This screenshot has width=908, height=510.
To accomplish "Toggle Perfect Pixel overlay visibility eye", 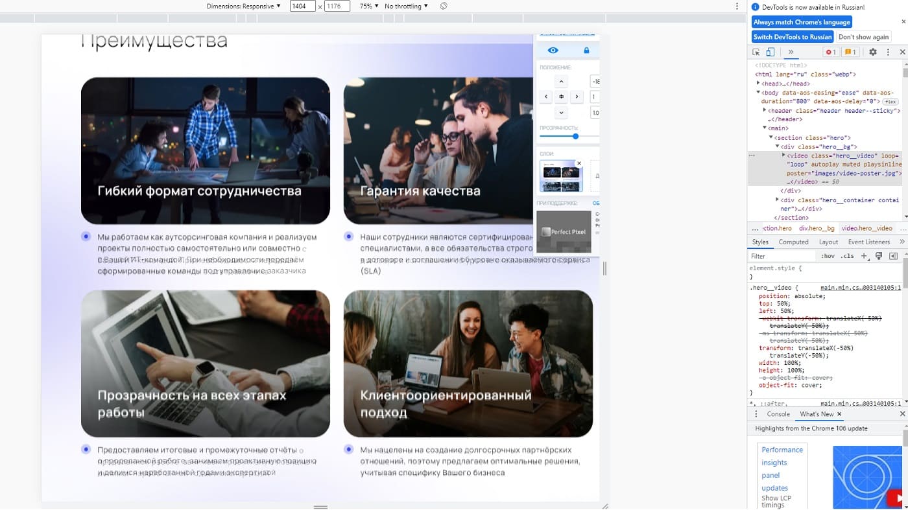I will 553,51.
